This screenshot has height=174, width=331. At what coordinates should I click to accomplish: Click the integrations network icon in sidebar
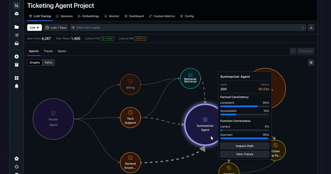[x=17, y=167]
